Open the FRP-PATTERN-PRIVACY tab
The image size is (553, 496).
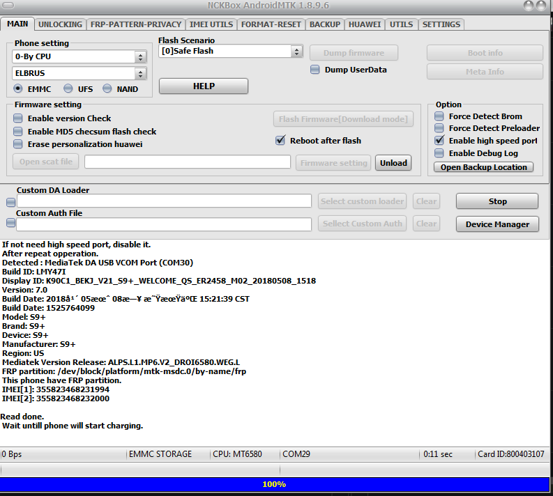pos(136,24)
